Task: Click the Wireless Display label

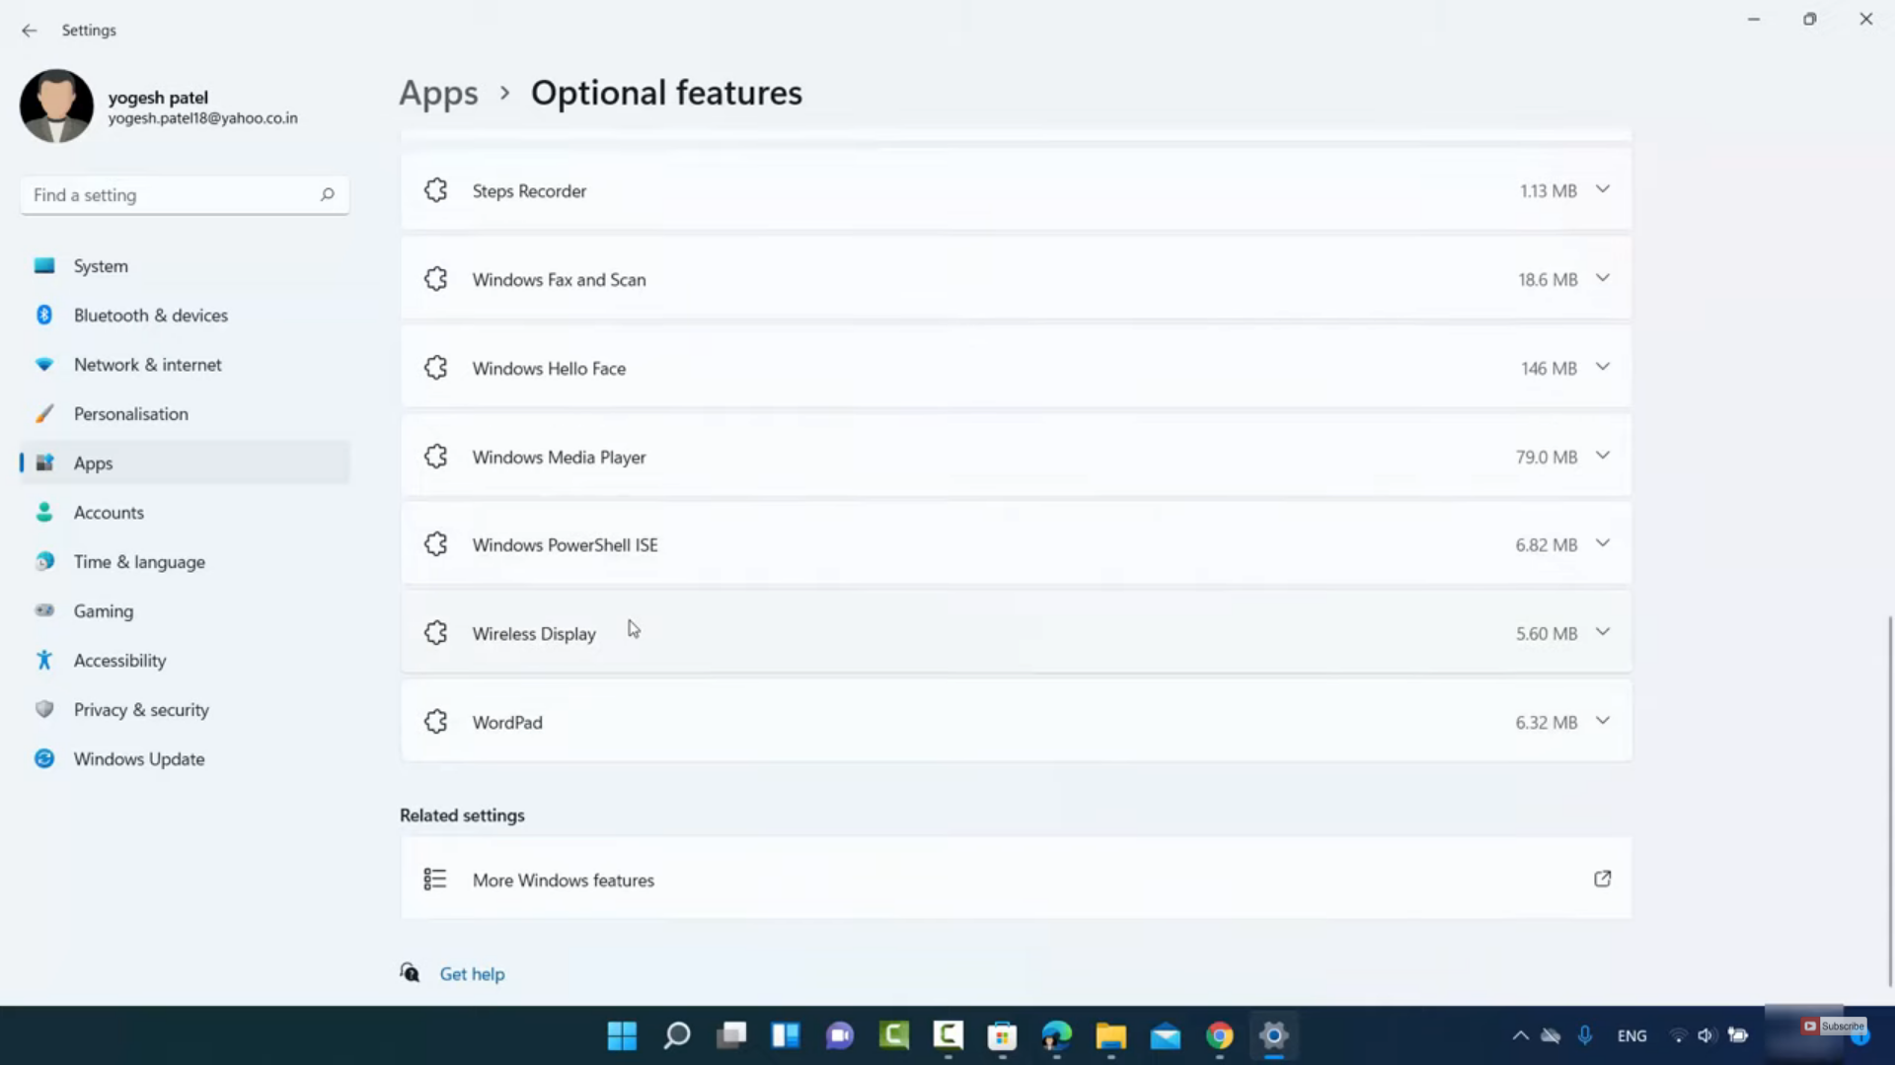Action: [534, 634]
